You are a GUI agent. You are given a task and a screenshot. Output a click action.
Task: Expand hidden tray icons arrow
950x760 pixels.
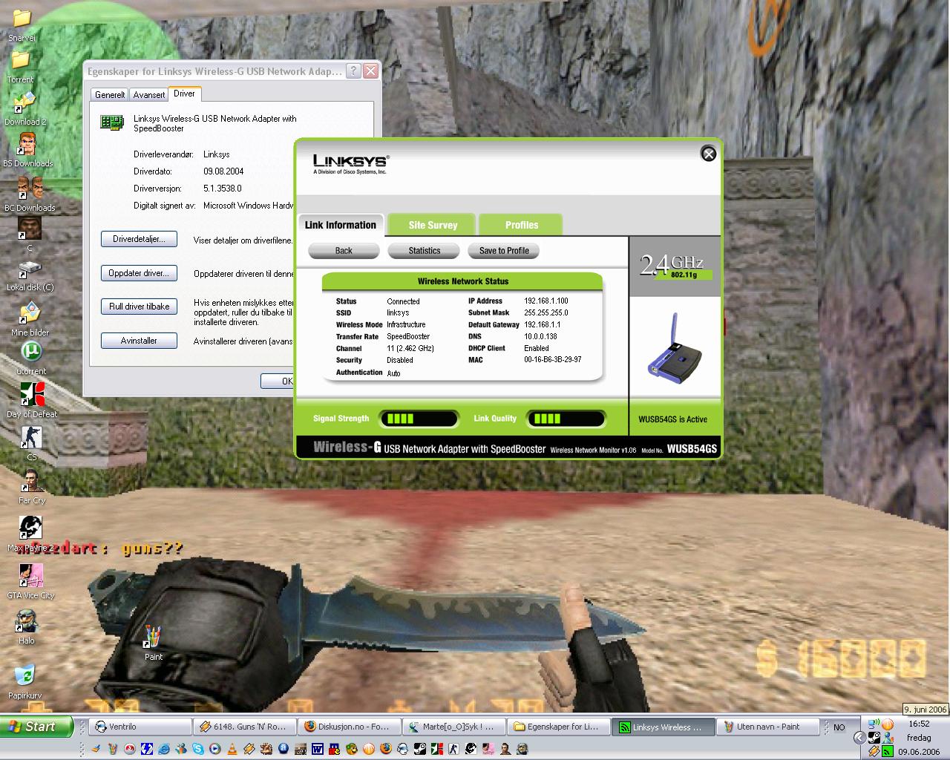[859, 738]
